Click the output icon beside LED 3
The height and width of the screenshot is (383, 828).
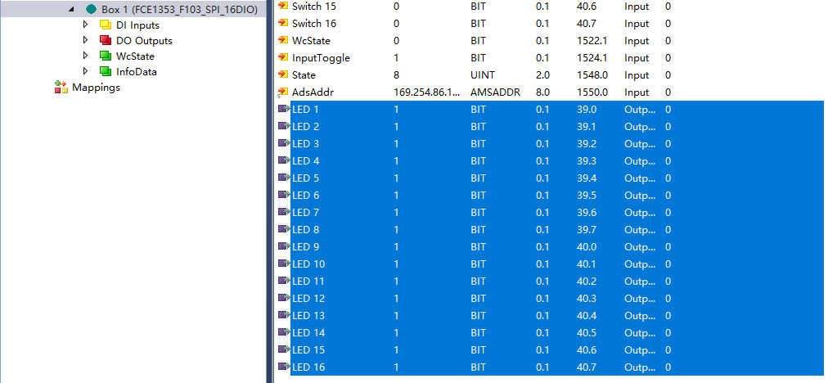click(x=284, y=143)
